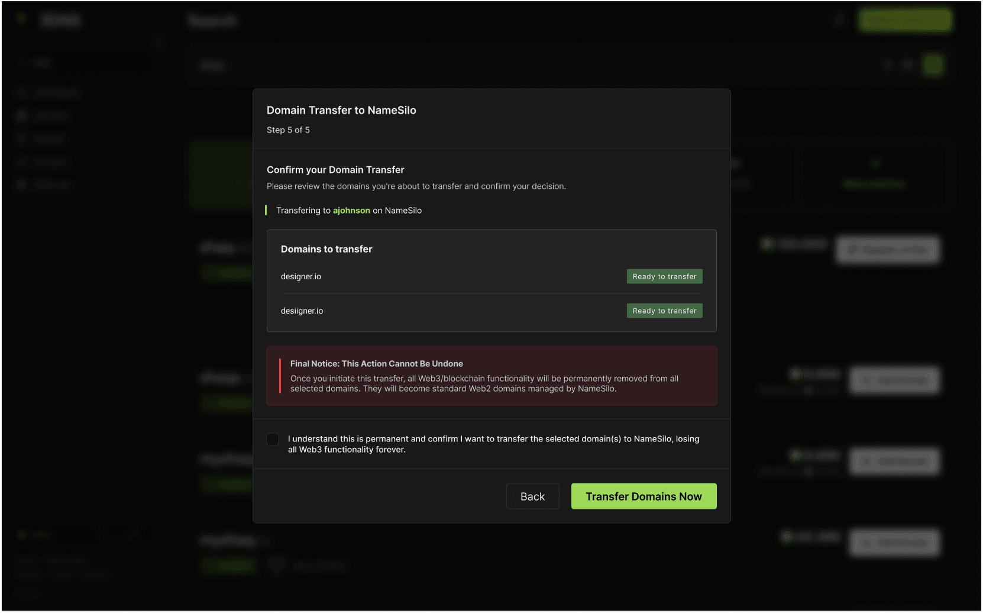
Task: Click the grey button on the first background domain row
Action: (x=887, y=250)
